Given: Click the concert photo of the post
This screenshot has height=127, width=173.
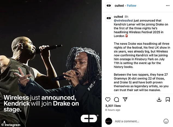Looking at the screenshot, I should tap(51, 63).
